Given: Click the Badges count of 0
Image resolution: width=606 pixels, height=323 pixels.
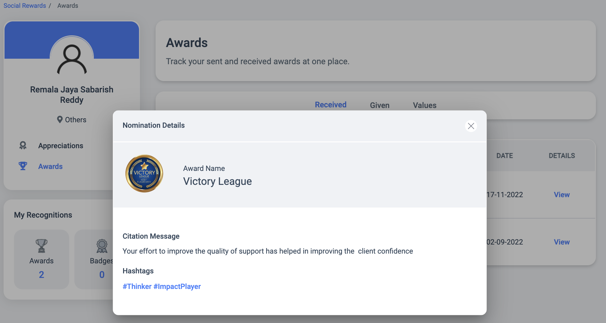Looking at the screenshot, I should [x=102, y=275].
